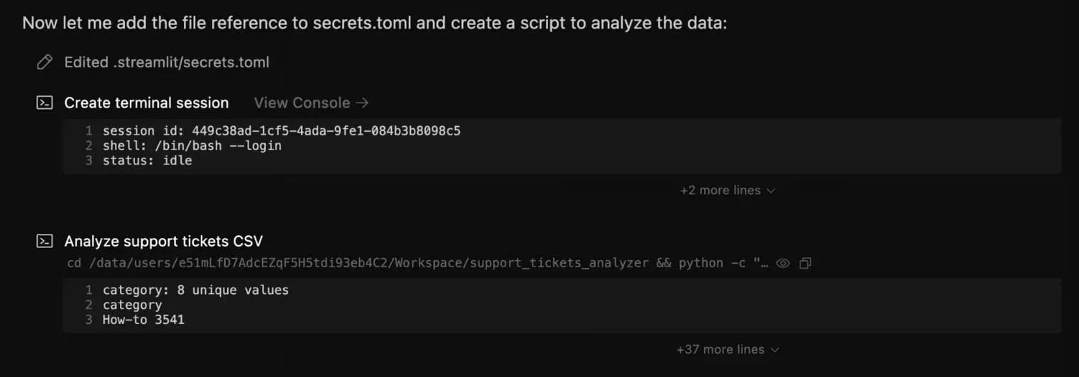Click the terminal icon beside Create terminal session

tap(45, 103)
